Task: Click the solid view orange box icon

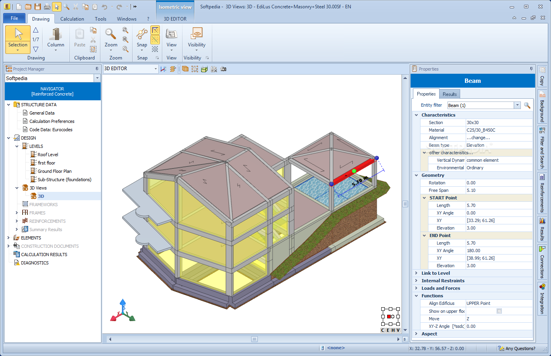Action: click(x=185, y=69)
